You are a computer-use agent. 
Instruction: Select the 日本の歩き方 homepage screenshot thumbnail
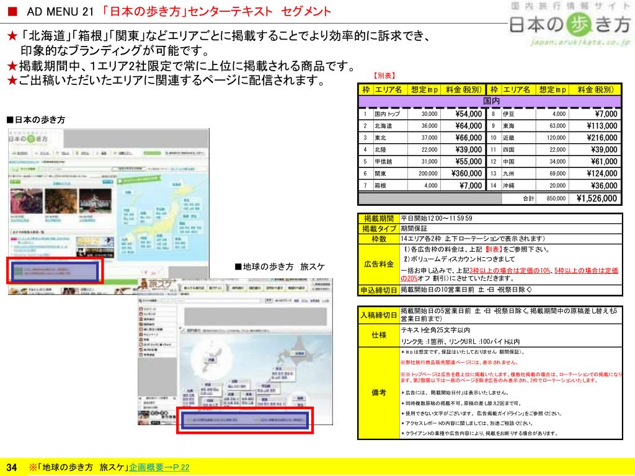[109, 211]
